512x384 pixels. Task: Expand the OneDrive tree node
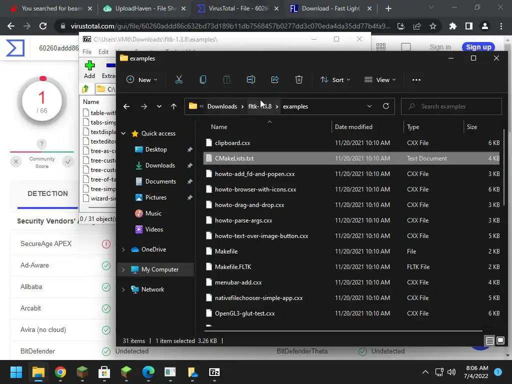pos(123,249)
